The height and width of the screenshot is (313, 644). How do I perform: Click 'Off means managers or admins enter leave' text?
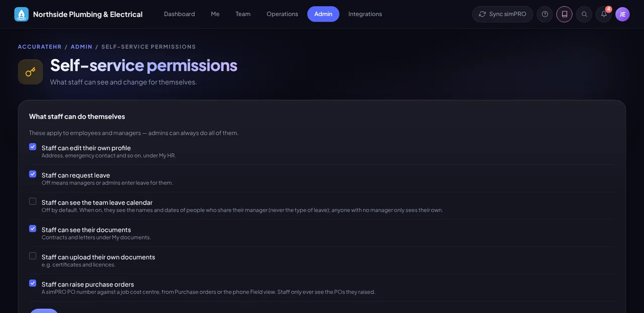[107, 183]
